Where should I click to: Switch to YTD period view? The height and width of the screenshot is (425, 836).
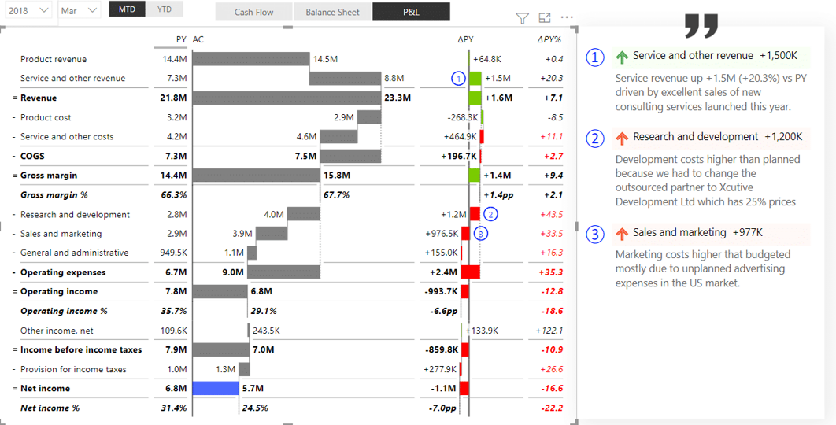[164, 9]
